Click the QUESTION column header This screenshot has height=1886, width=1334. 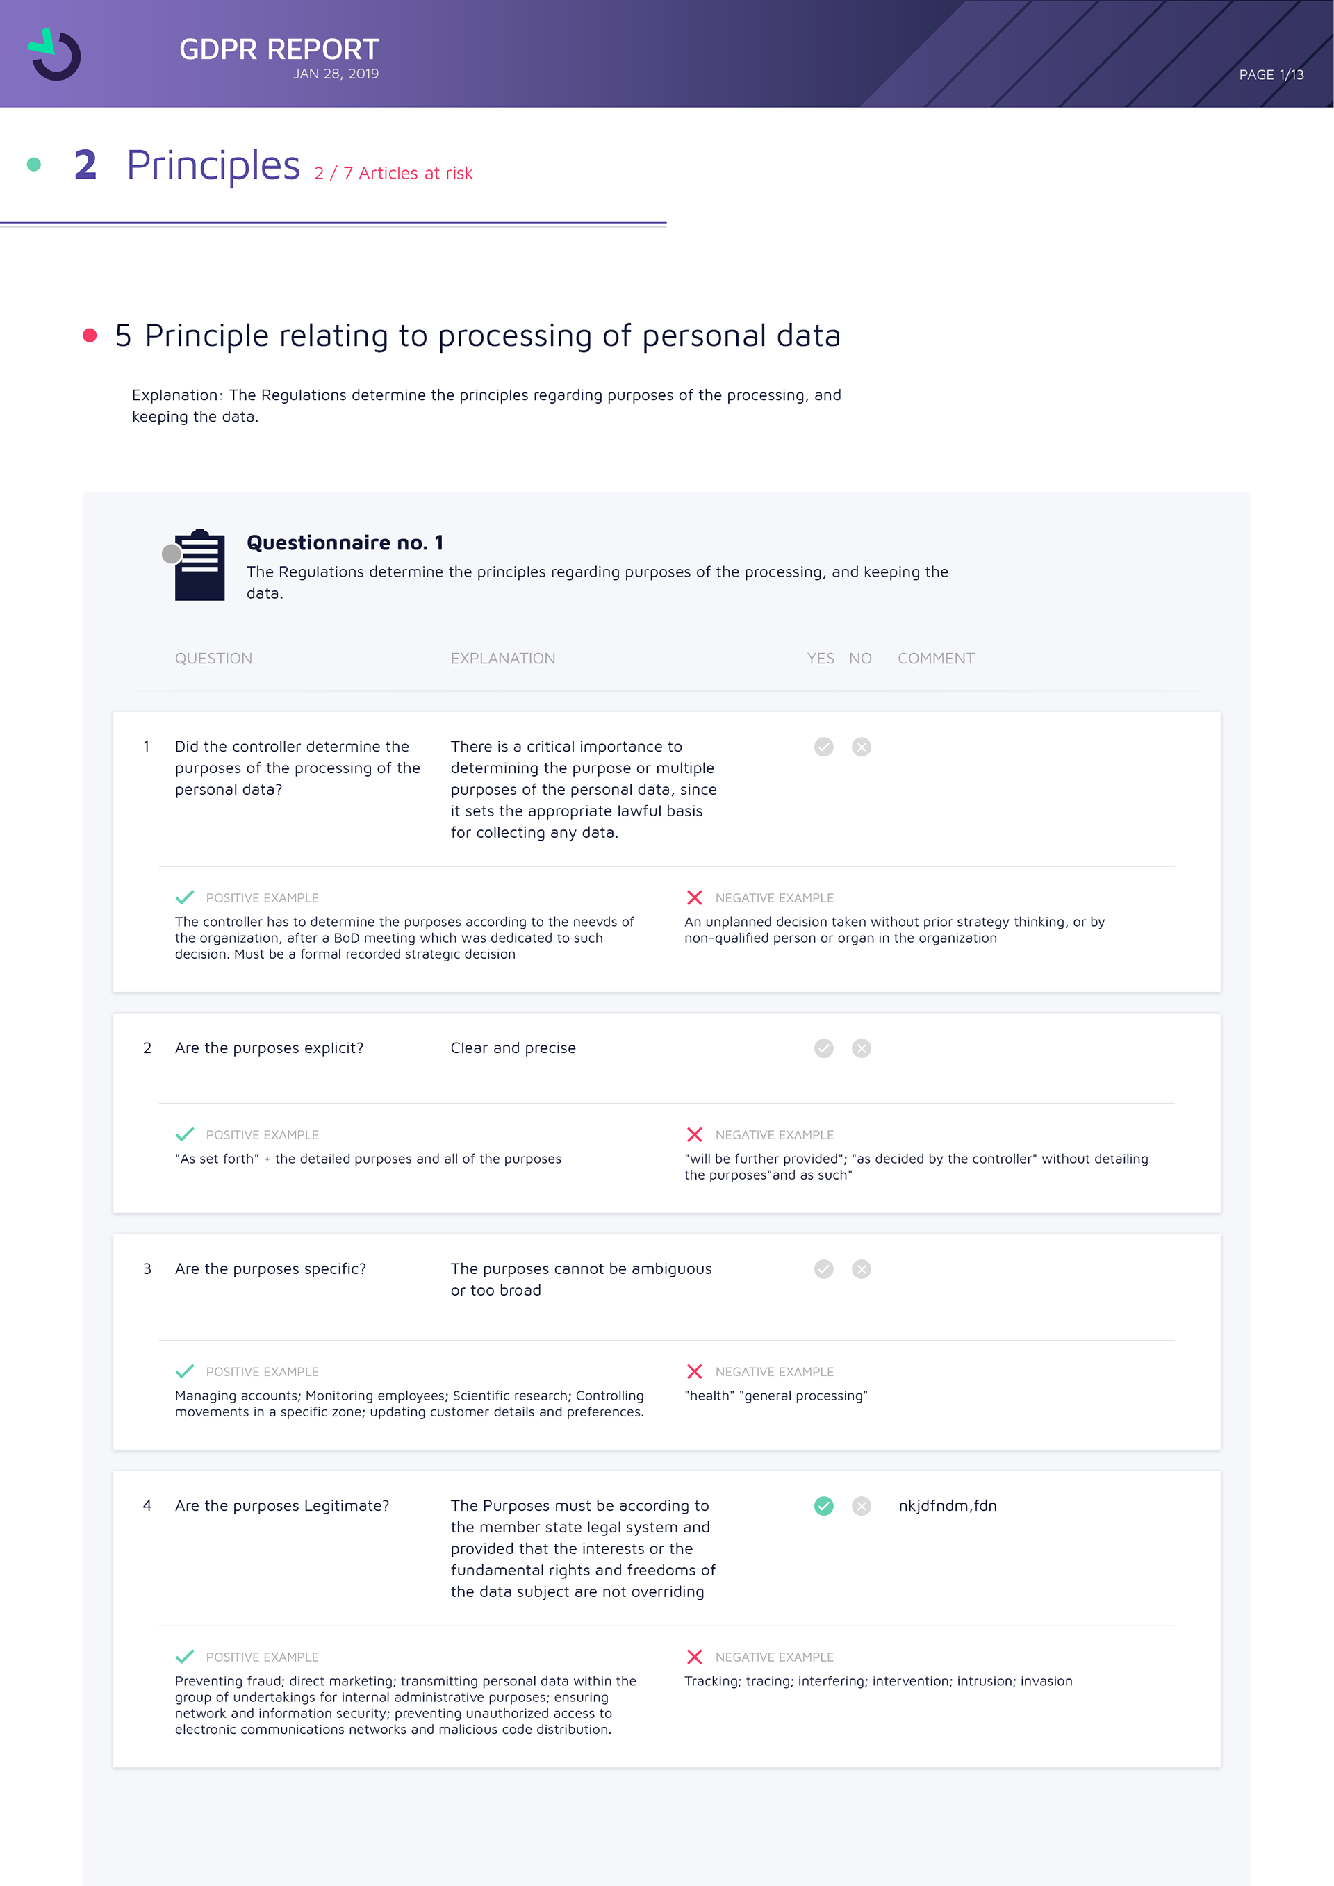click(213, 658)
